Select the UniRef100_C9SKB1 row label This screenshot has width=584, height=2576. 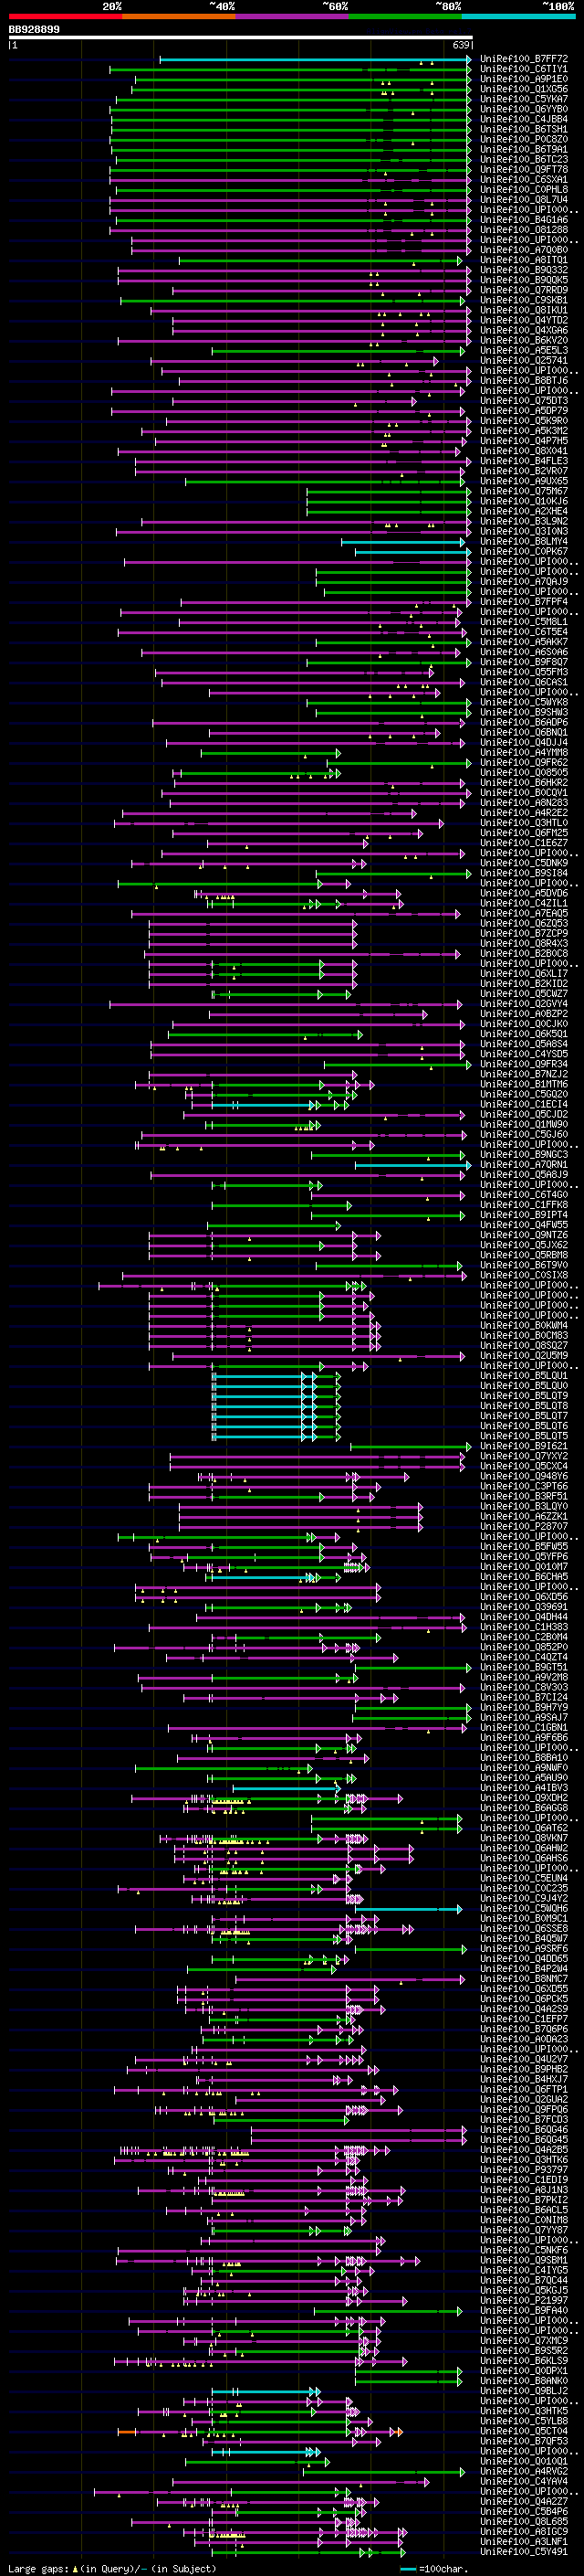pyautogui.click(x=523, y=300)
